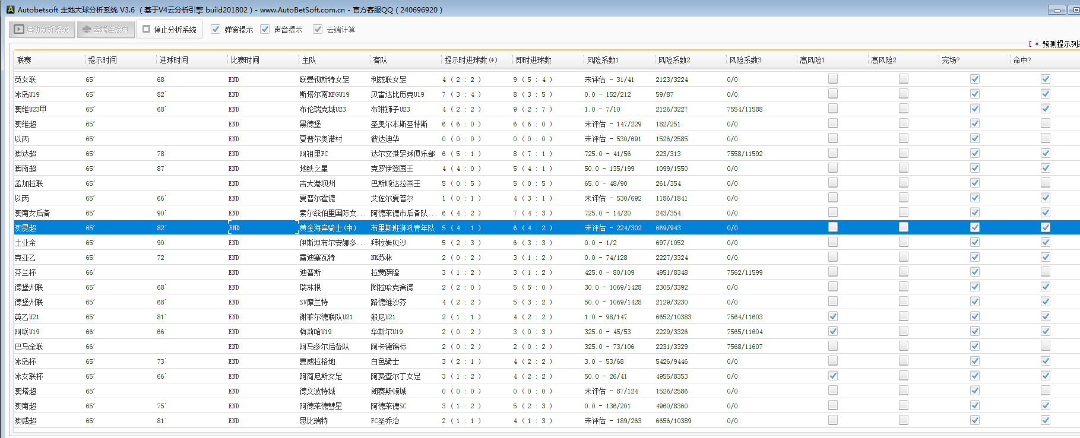Image resolution: width=1080 pixels, height=438 pixels.
Task: Toggle 命中? checkbox in the 孟加拉联 row
Action: click(x=1046, y=183)
